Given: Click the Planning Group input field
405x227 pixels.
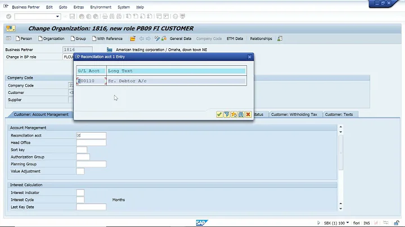Looking at the screenshot, I should [x=91, y=164].
